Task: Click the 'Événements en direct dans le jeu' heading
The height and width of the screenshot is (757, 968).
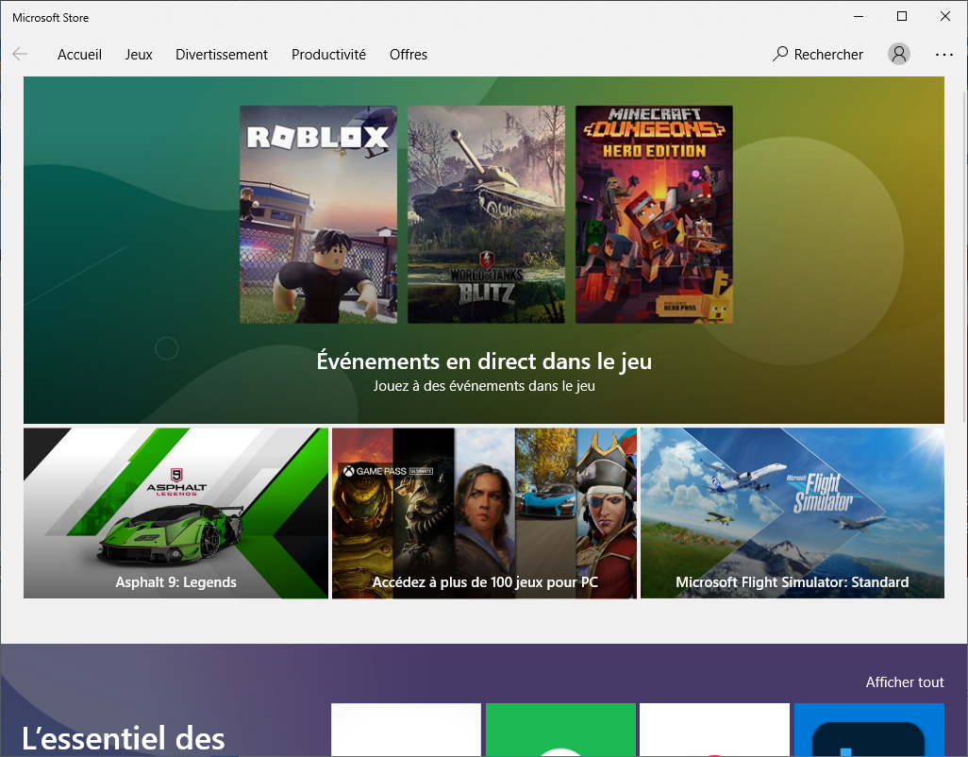Action: (x=484, y=361)
